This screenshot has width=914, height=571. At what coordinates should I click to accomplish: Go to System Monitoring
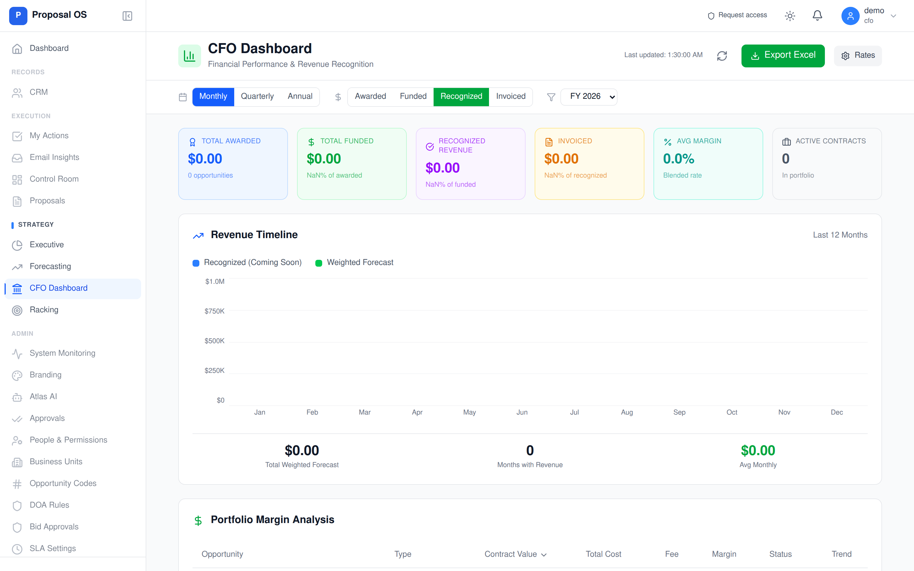(x=62, y=353)
